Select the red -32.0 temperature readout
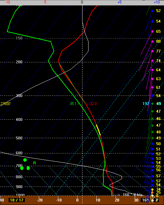Image resolution: width=164 pixels, height=205 pixels. click(x=93, y=104)
